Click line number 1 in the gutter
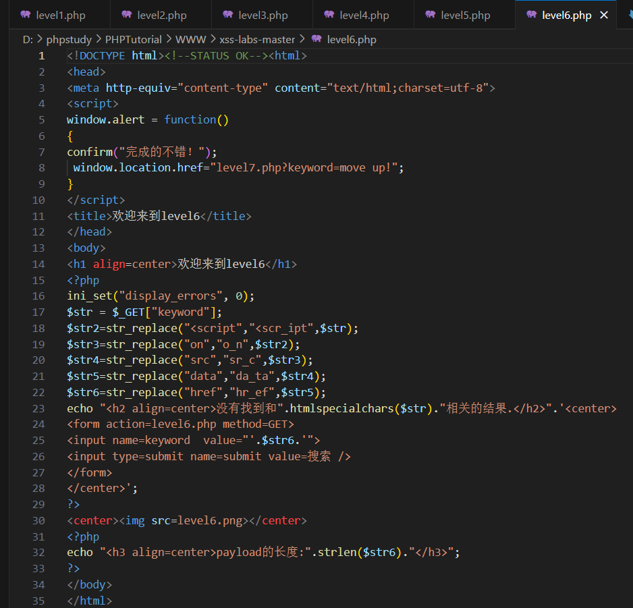This screenshot has height=608, width=633. click(x=42, y=56)
